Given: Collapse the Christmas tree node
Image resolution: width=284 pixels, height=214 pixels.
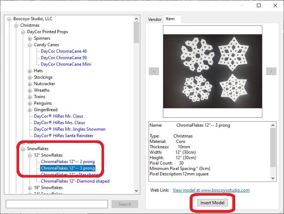Looking at the screenshot, I should (16, 26).
